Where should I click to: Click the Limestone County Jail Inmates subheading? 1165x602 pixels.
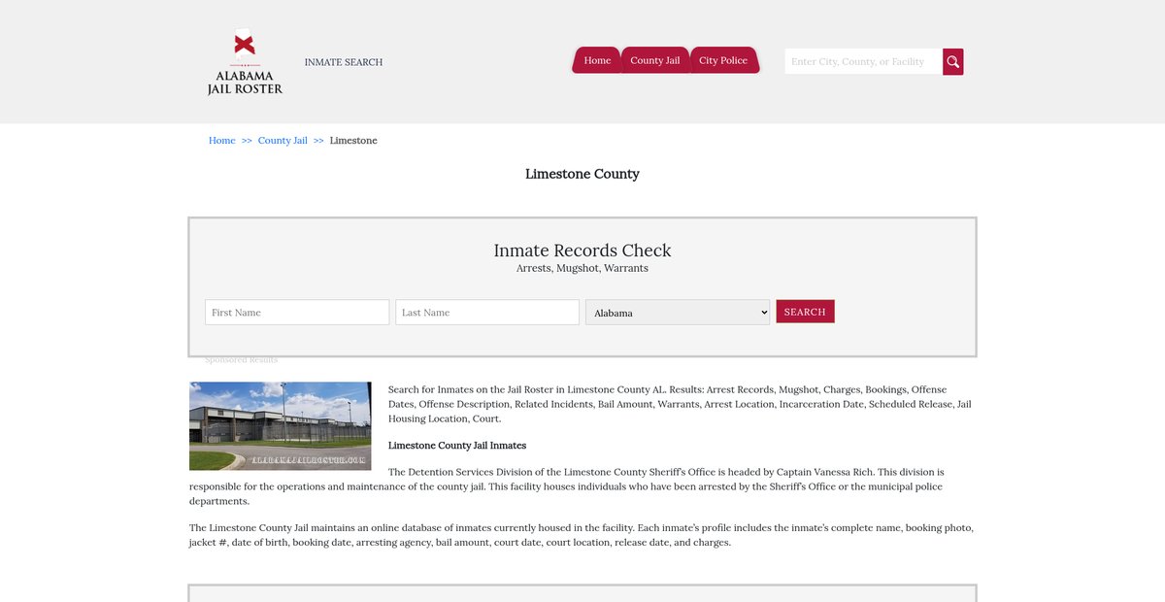tap(457, 446)
